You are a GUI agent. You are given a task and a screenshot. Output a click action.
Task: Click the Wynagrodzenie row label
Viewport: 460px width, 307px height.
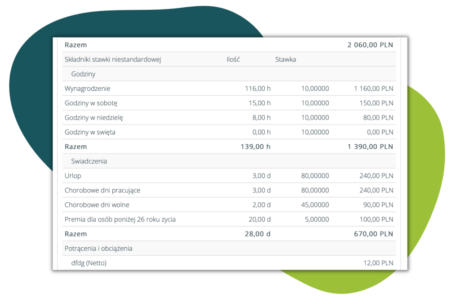click(x=88, y=89)
